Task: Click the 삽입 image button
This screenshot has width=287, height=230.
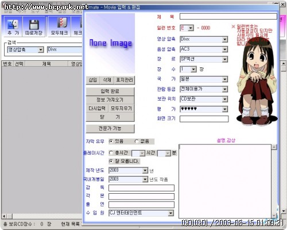Action: 93,80
